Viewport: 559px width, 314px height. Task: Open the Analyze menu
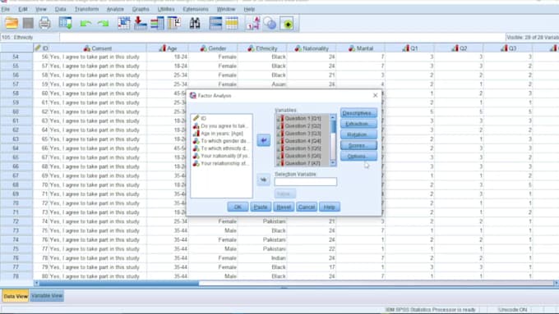coord(115,9)
